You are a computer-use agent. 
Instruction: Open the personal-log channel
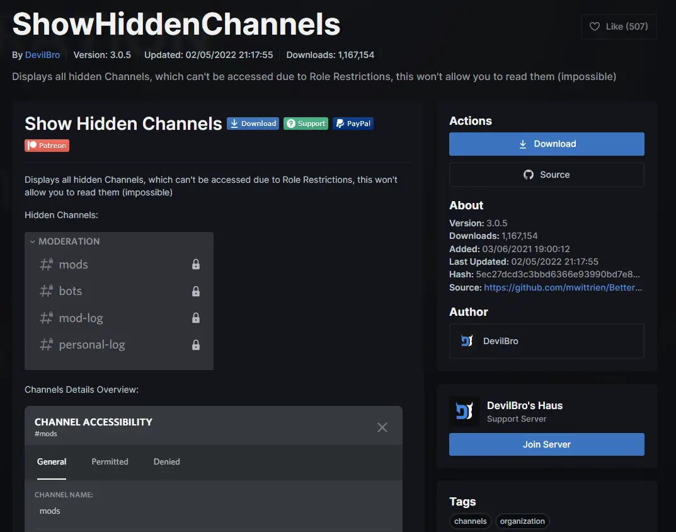click(119, 345)
